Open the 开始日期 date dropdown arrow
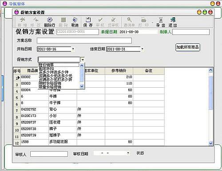Image resolution: width=222 pixels, height=171 pixels. [x=73, y=49]
